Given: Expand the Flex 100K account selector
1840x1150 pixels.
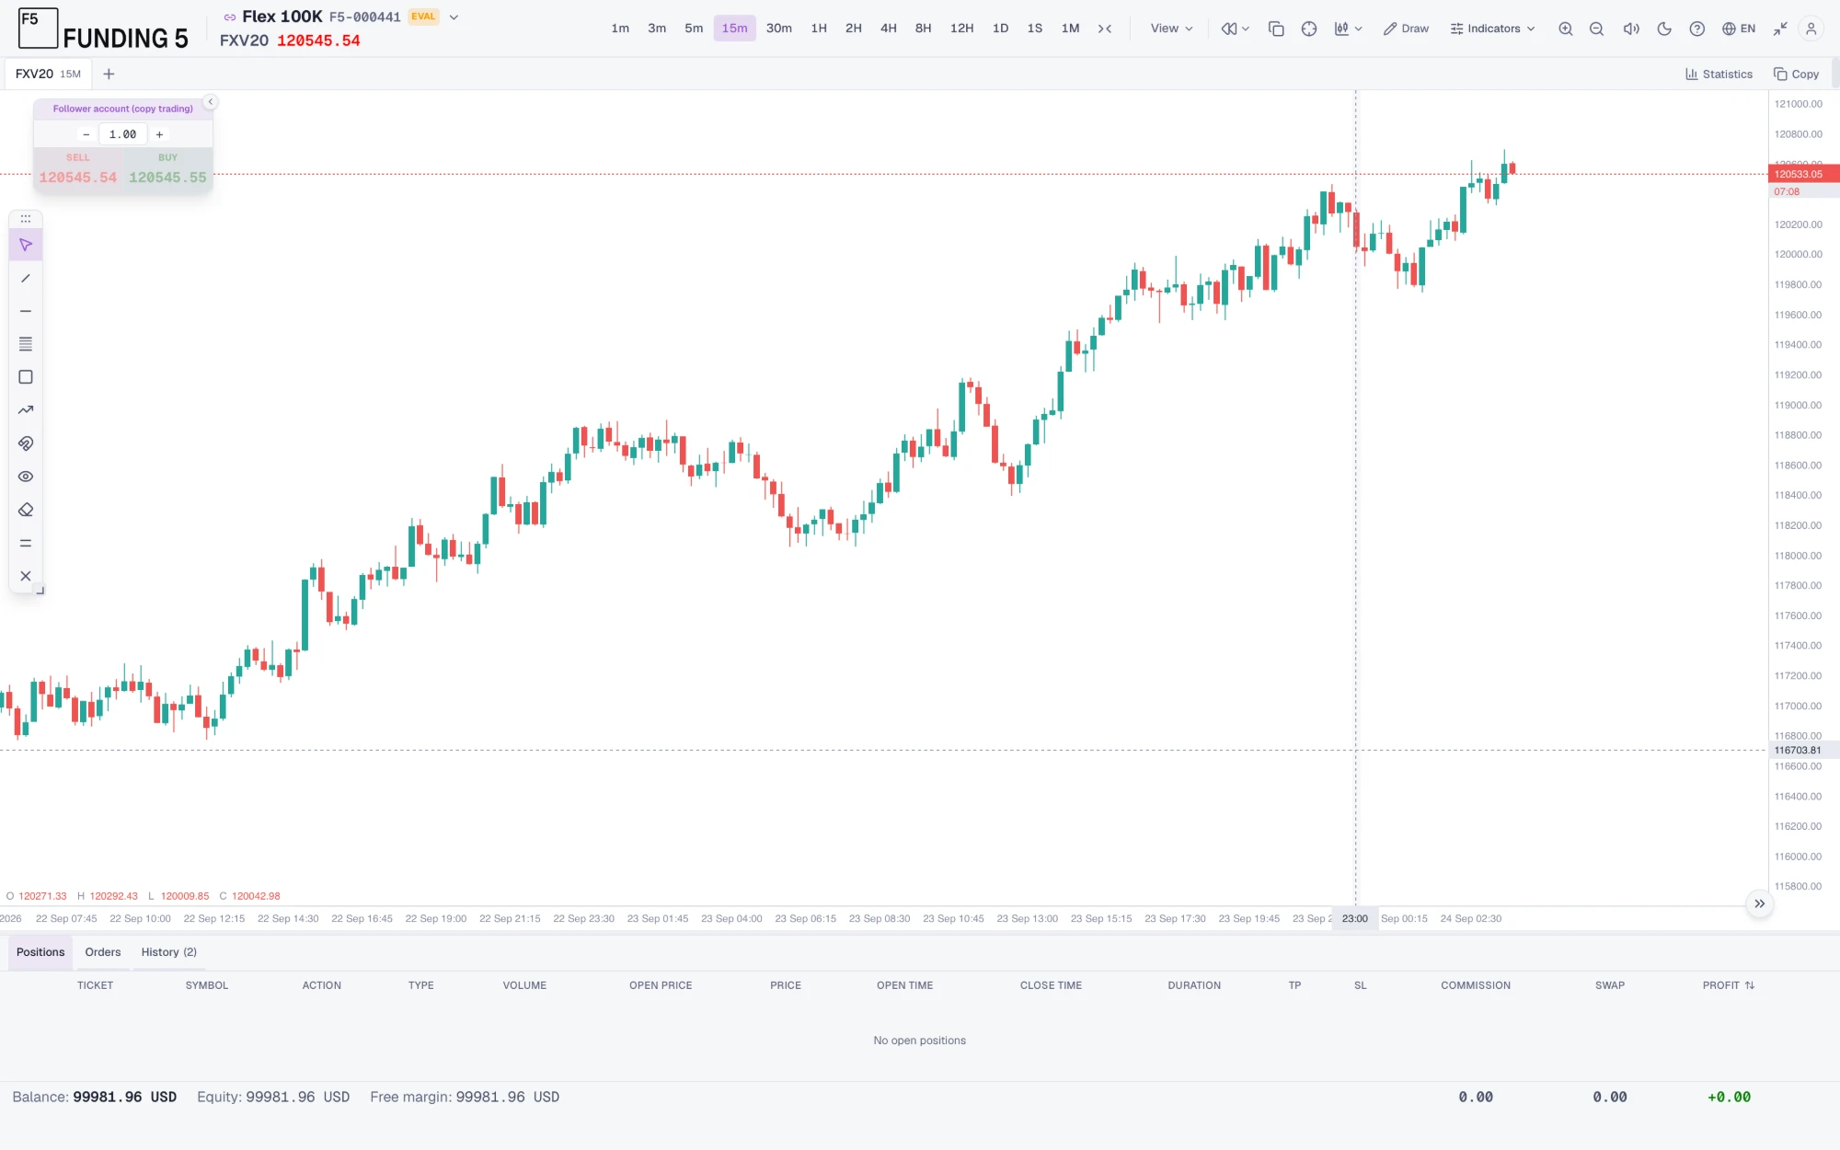Looking at the screenshot, I should (454, 17).
